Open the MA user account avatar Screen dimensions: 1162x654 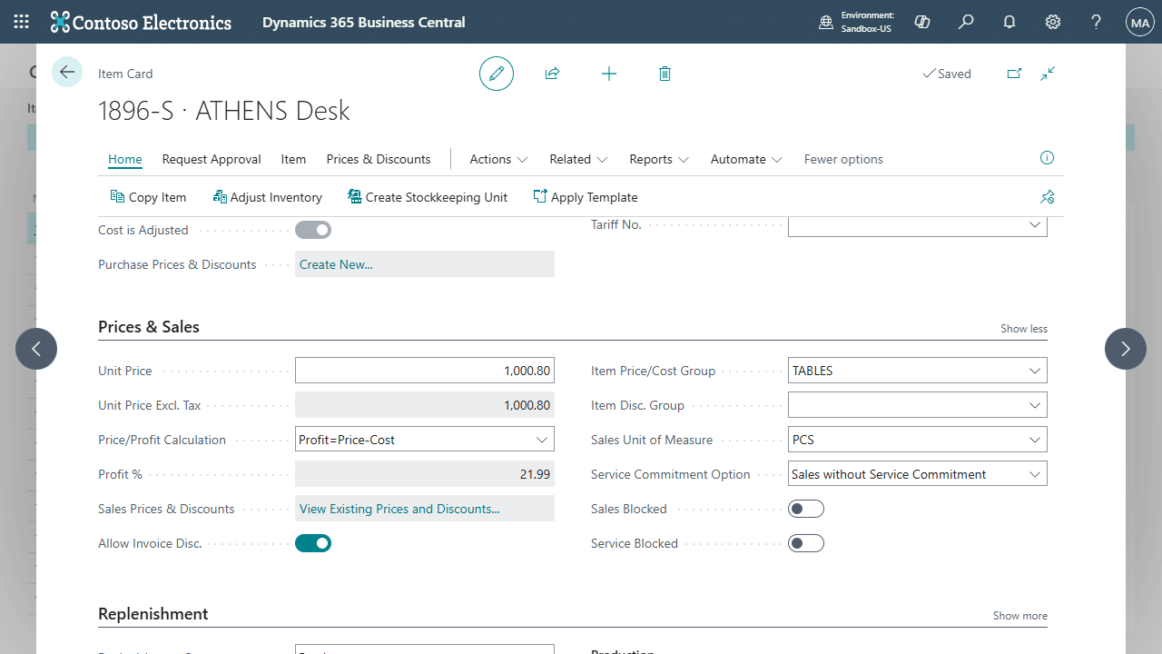1139,22
